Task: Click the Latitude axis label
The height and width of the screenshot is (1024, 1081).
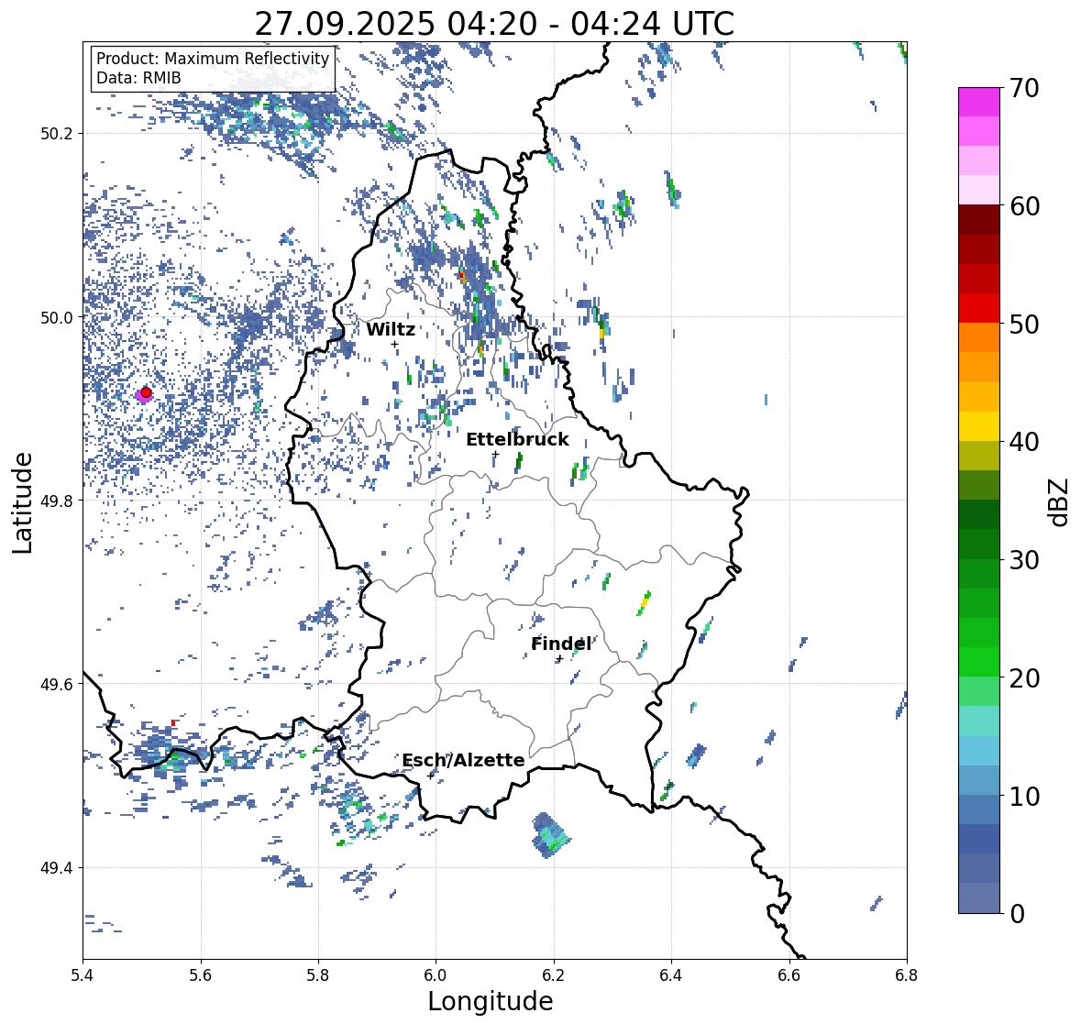Action: pos(23,502)
